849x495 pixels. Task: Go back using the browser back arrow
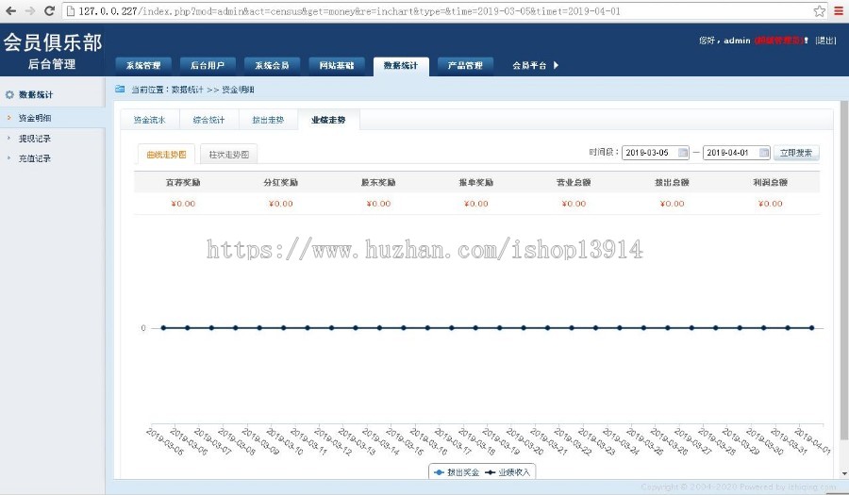(10, 10)
